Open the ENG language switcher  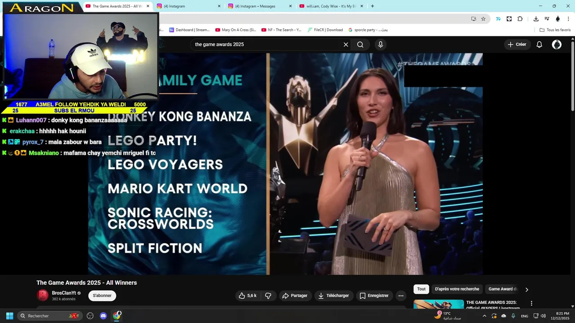524,316
